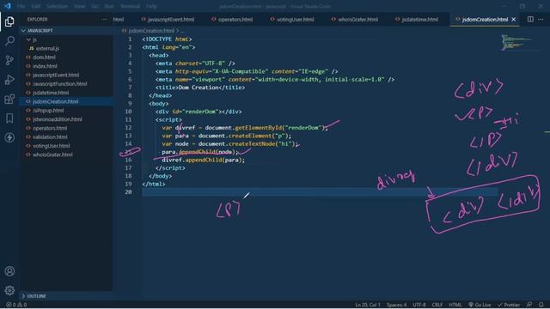The width and height of the screenshot is (550, 309).
Task: Click the errors and warnings status indicator
Action: tap(16, 305)
